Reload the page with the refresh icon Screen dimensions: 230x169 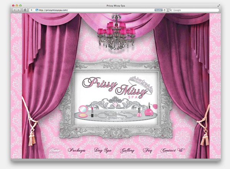tap(164, 10)
